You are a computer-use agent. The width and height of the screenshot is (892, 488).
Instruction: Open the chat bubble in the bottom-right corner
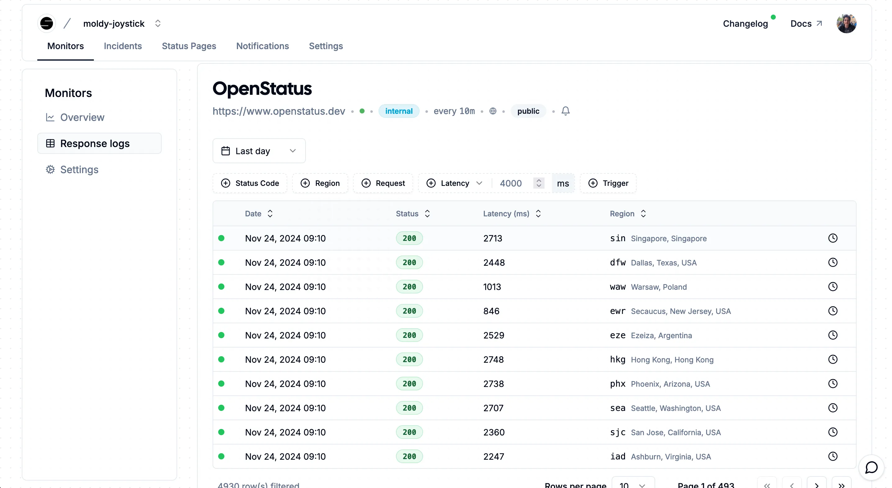(871, 467)
